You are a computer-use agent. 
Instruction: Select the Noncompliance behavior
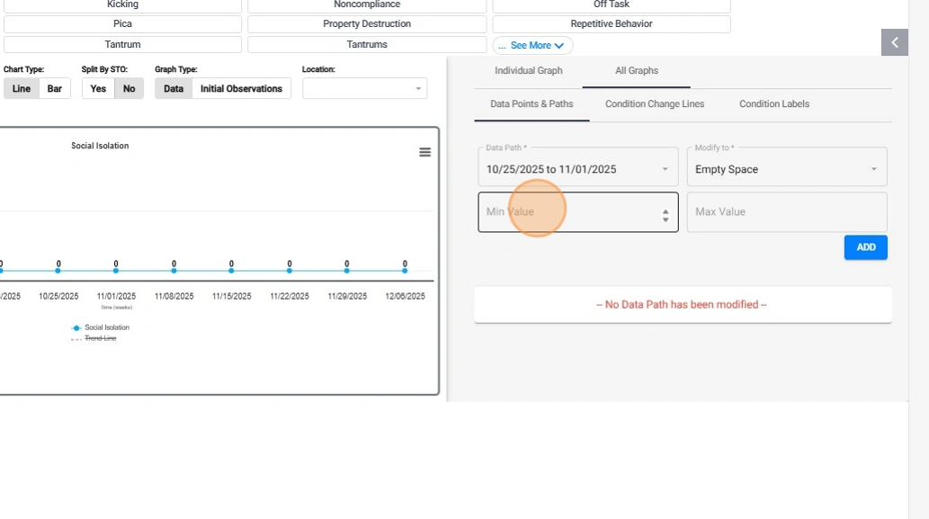(x=367, y=4)
